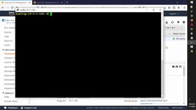Click the AWS logo in the console header
Screen dimensions: 196x110
click(x=12, y=13)
